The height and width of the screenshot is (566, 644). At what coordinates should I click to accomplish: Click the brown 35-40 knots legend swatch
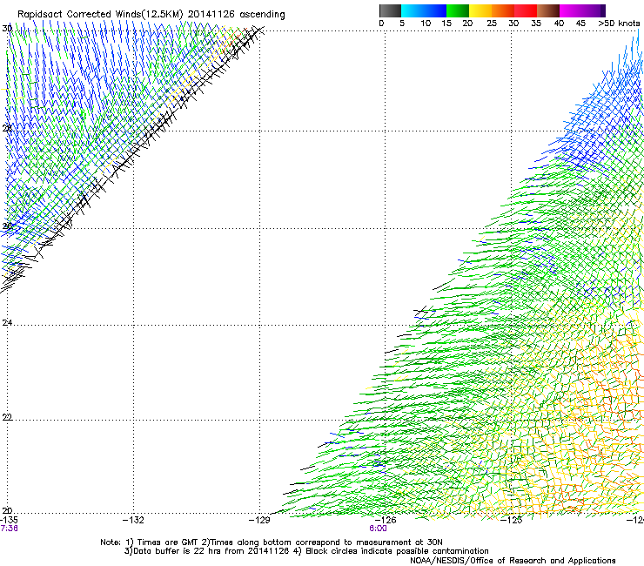tap(548, 10)
